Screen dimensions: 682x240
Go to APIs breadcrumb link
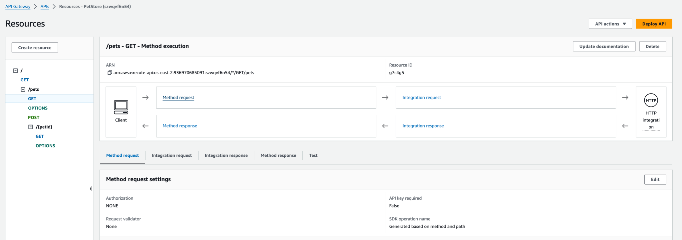click(45, 7)
